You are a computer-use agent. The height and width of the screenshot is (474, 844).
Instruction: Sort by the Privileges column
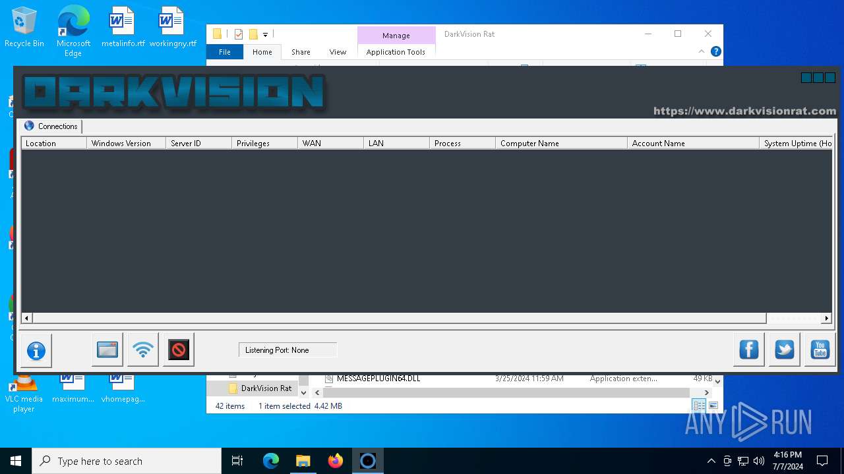click(264, 143)
